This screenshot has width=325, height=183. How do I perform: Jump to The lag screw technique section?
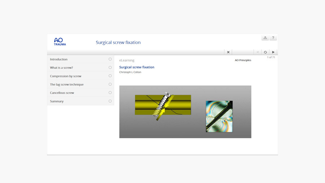pyautogui.click(x=67, y=85)
